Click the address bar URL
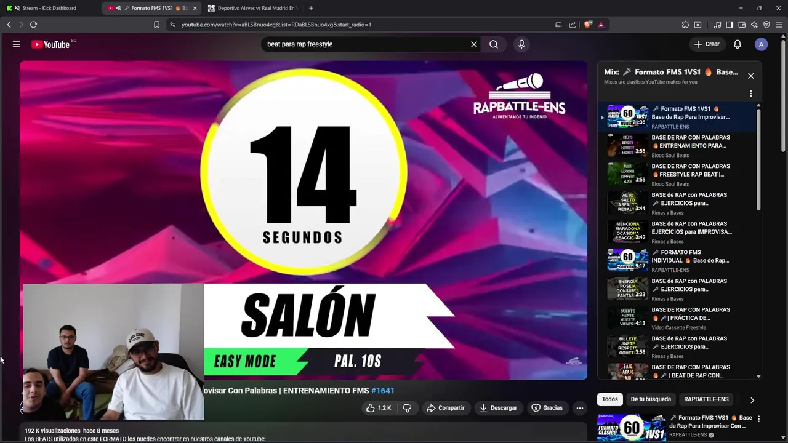The image size is (788, 443). tap(276, 25)
